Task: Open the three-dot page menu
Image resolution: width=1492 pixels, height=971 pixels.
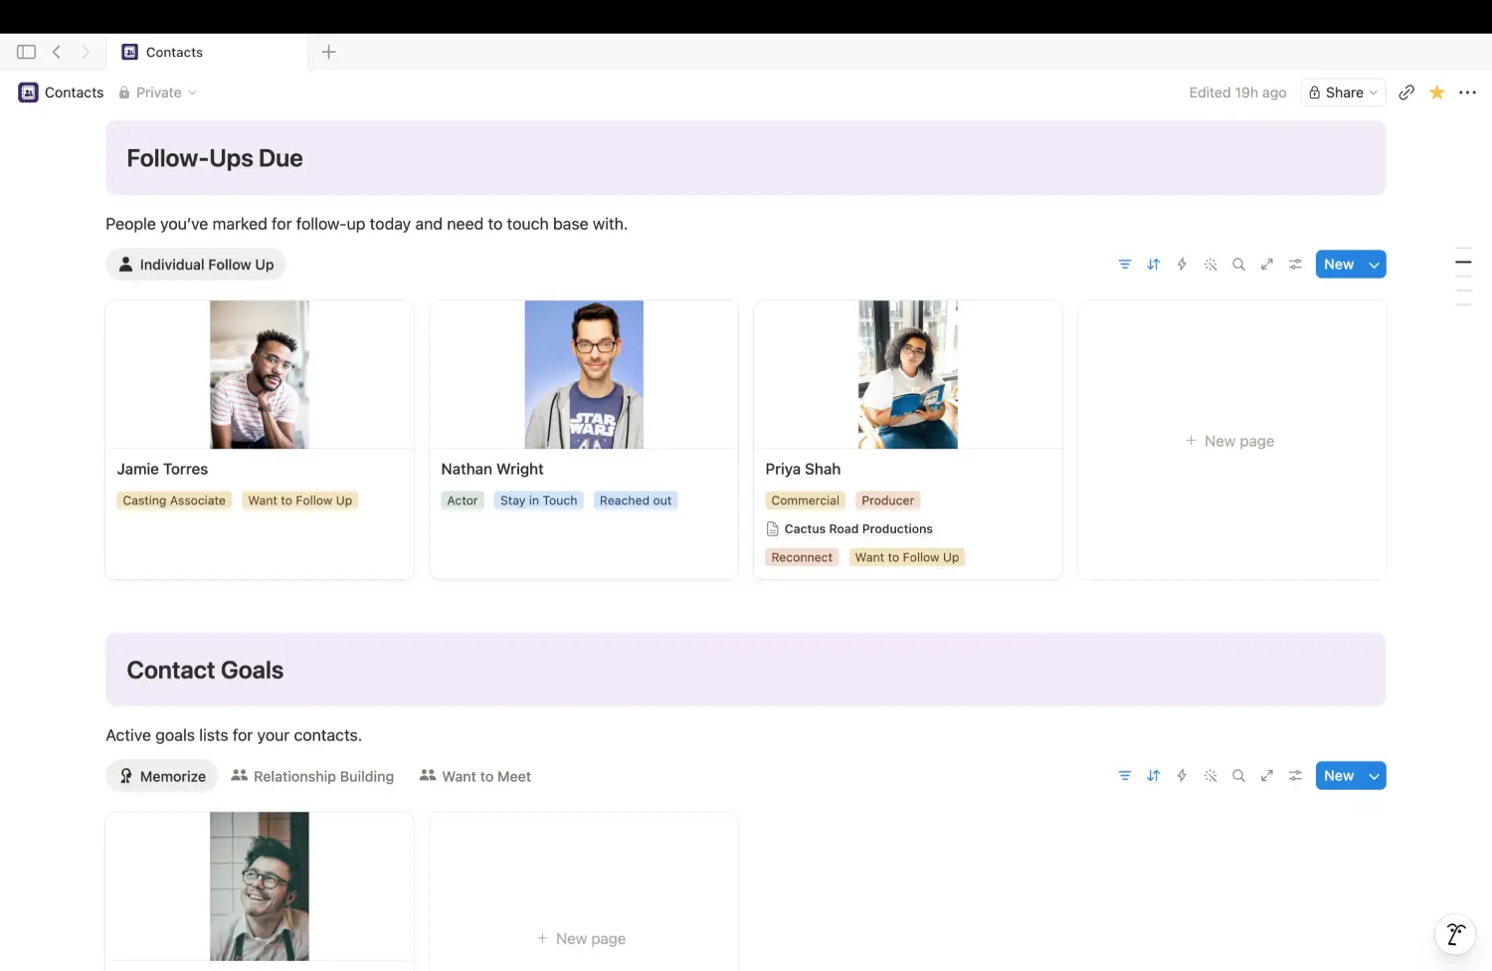Action: (1467, 93)
